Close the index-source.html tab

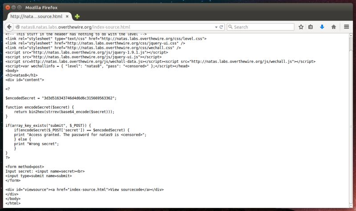(x=67, y=16)
